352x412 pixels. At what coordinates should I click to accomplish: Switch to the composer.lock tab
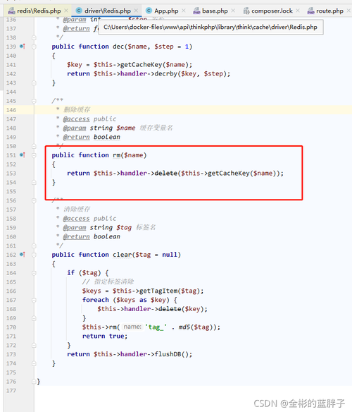[x=272, y=11]
